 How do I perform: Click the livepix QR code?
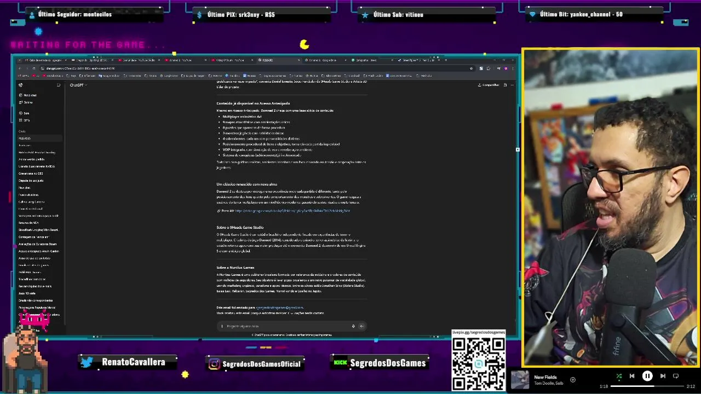478,363
